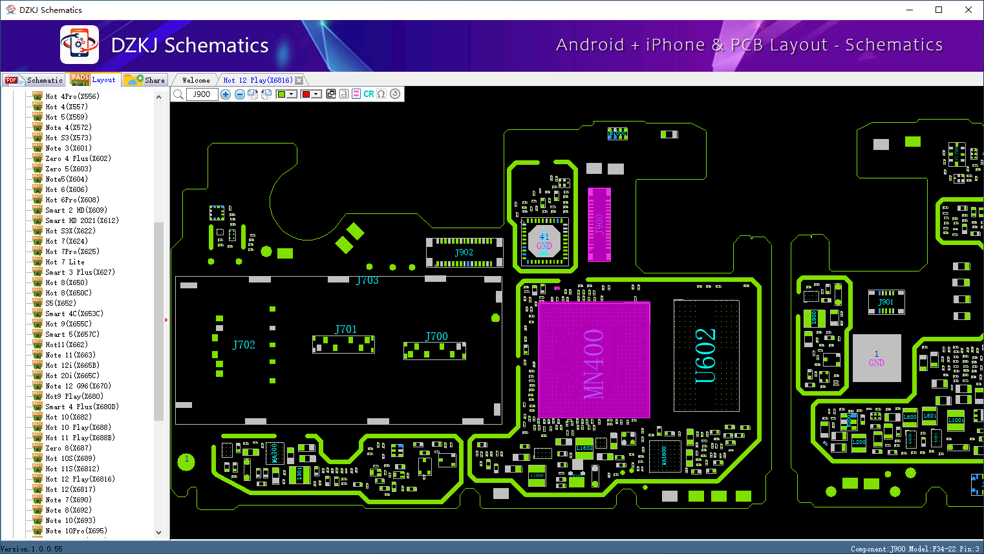Click the octagonal GND pad labeled 41
This screenshot has width=984, height=554.
tap(544, 242)
